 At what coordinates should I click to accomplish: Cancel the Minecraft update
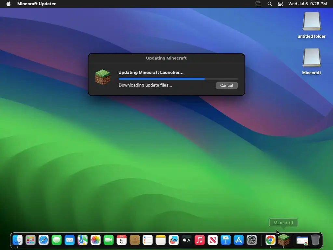click(x=226, y=86)
